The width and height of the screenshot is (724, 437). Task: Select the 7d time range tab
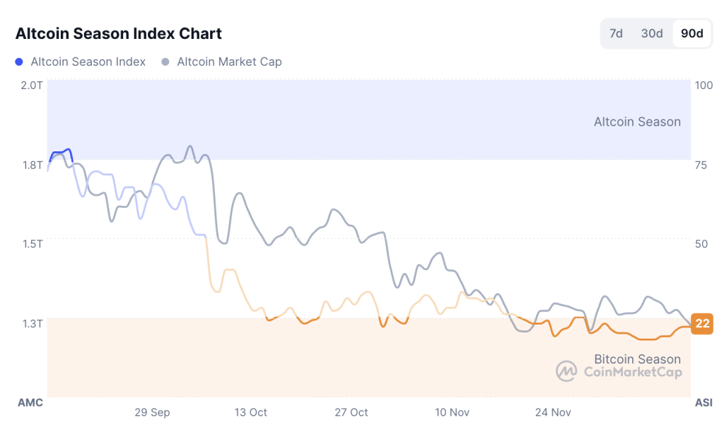pos(616,33)
